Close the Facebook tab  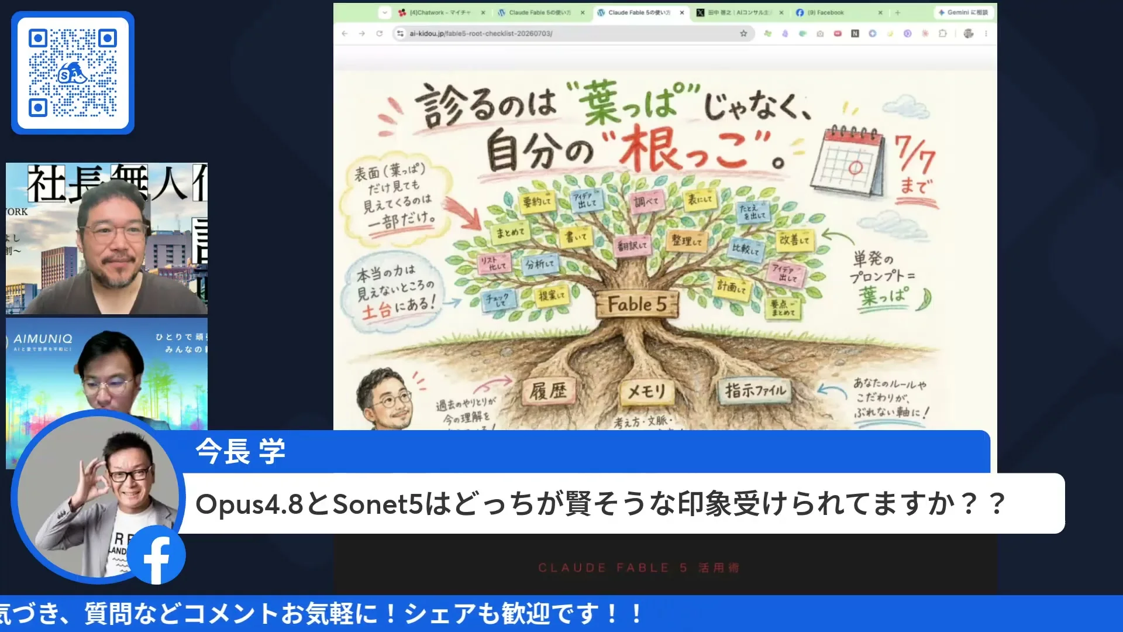click(880, 12)
